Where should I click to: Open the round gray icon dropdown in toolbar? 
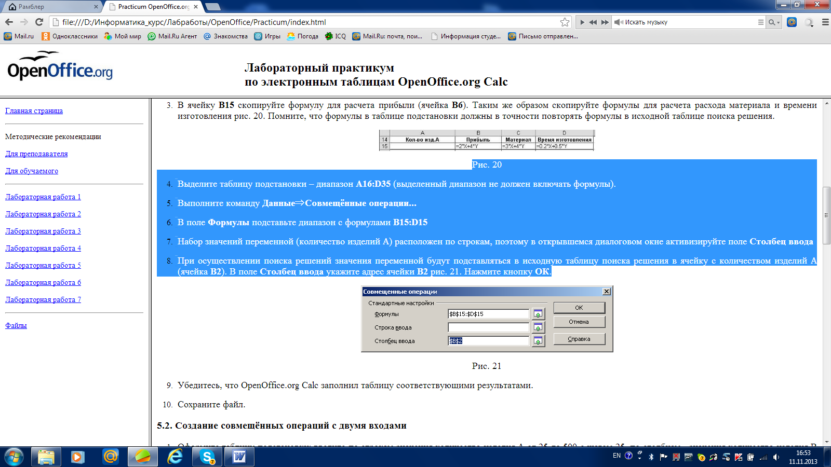point(809,22)
